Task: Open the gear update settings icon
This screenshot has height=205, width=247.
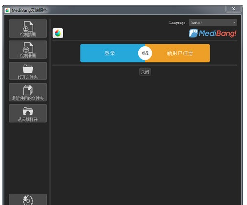Action: click(28, 200)
